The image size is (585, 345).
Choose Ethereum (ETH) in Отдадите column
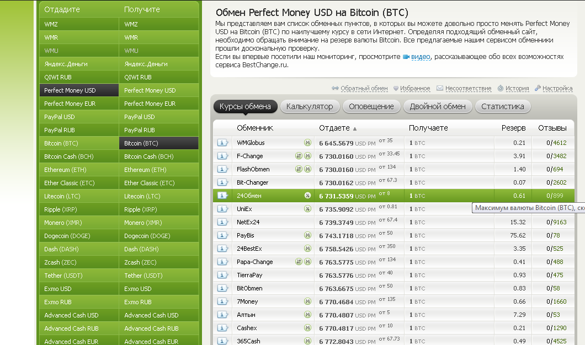pos(79,170)
